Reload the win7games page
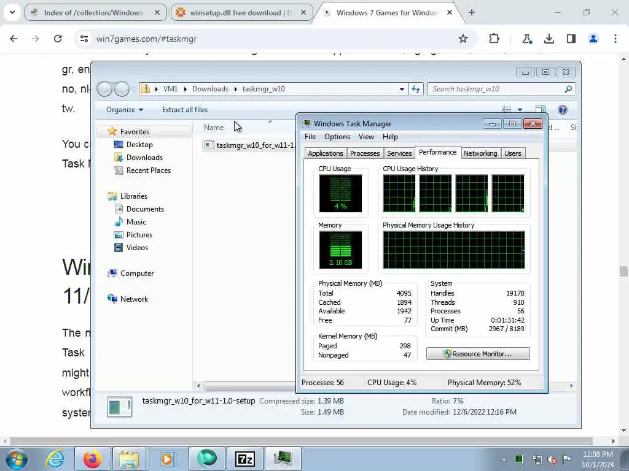This screenshot has height=471, width=629. pyautogui.click(x=58, y=39)
